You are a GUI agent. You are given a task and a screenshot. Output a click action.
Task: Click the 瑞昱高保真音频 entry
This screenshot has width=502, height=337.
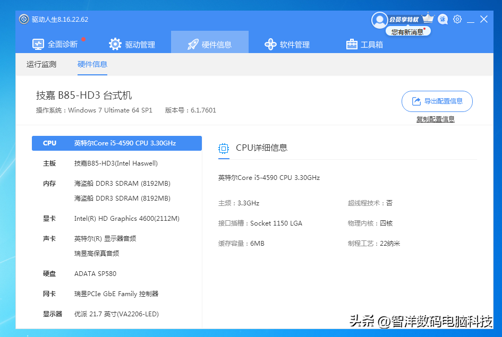click(97, 254)
